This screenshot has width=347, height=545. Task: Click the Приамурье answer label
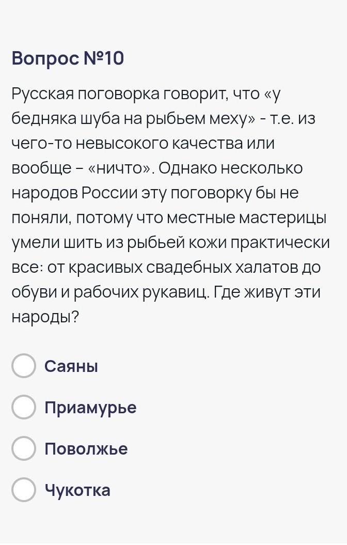click(x=90, y=408)
